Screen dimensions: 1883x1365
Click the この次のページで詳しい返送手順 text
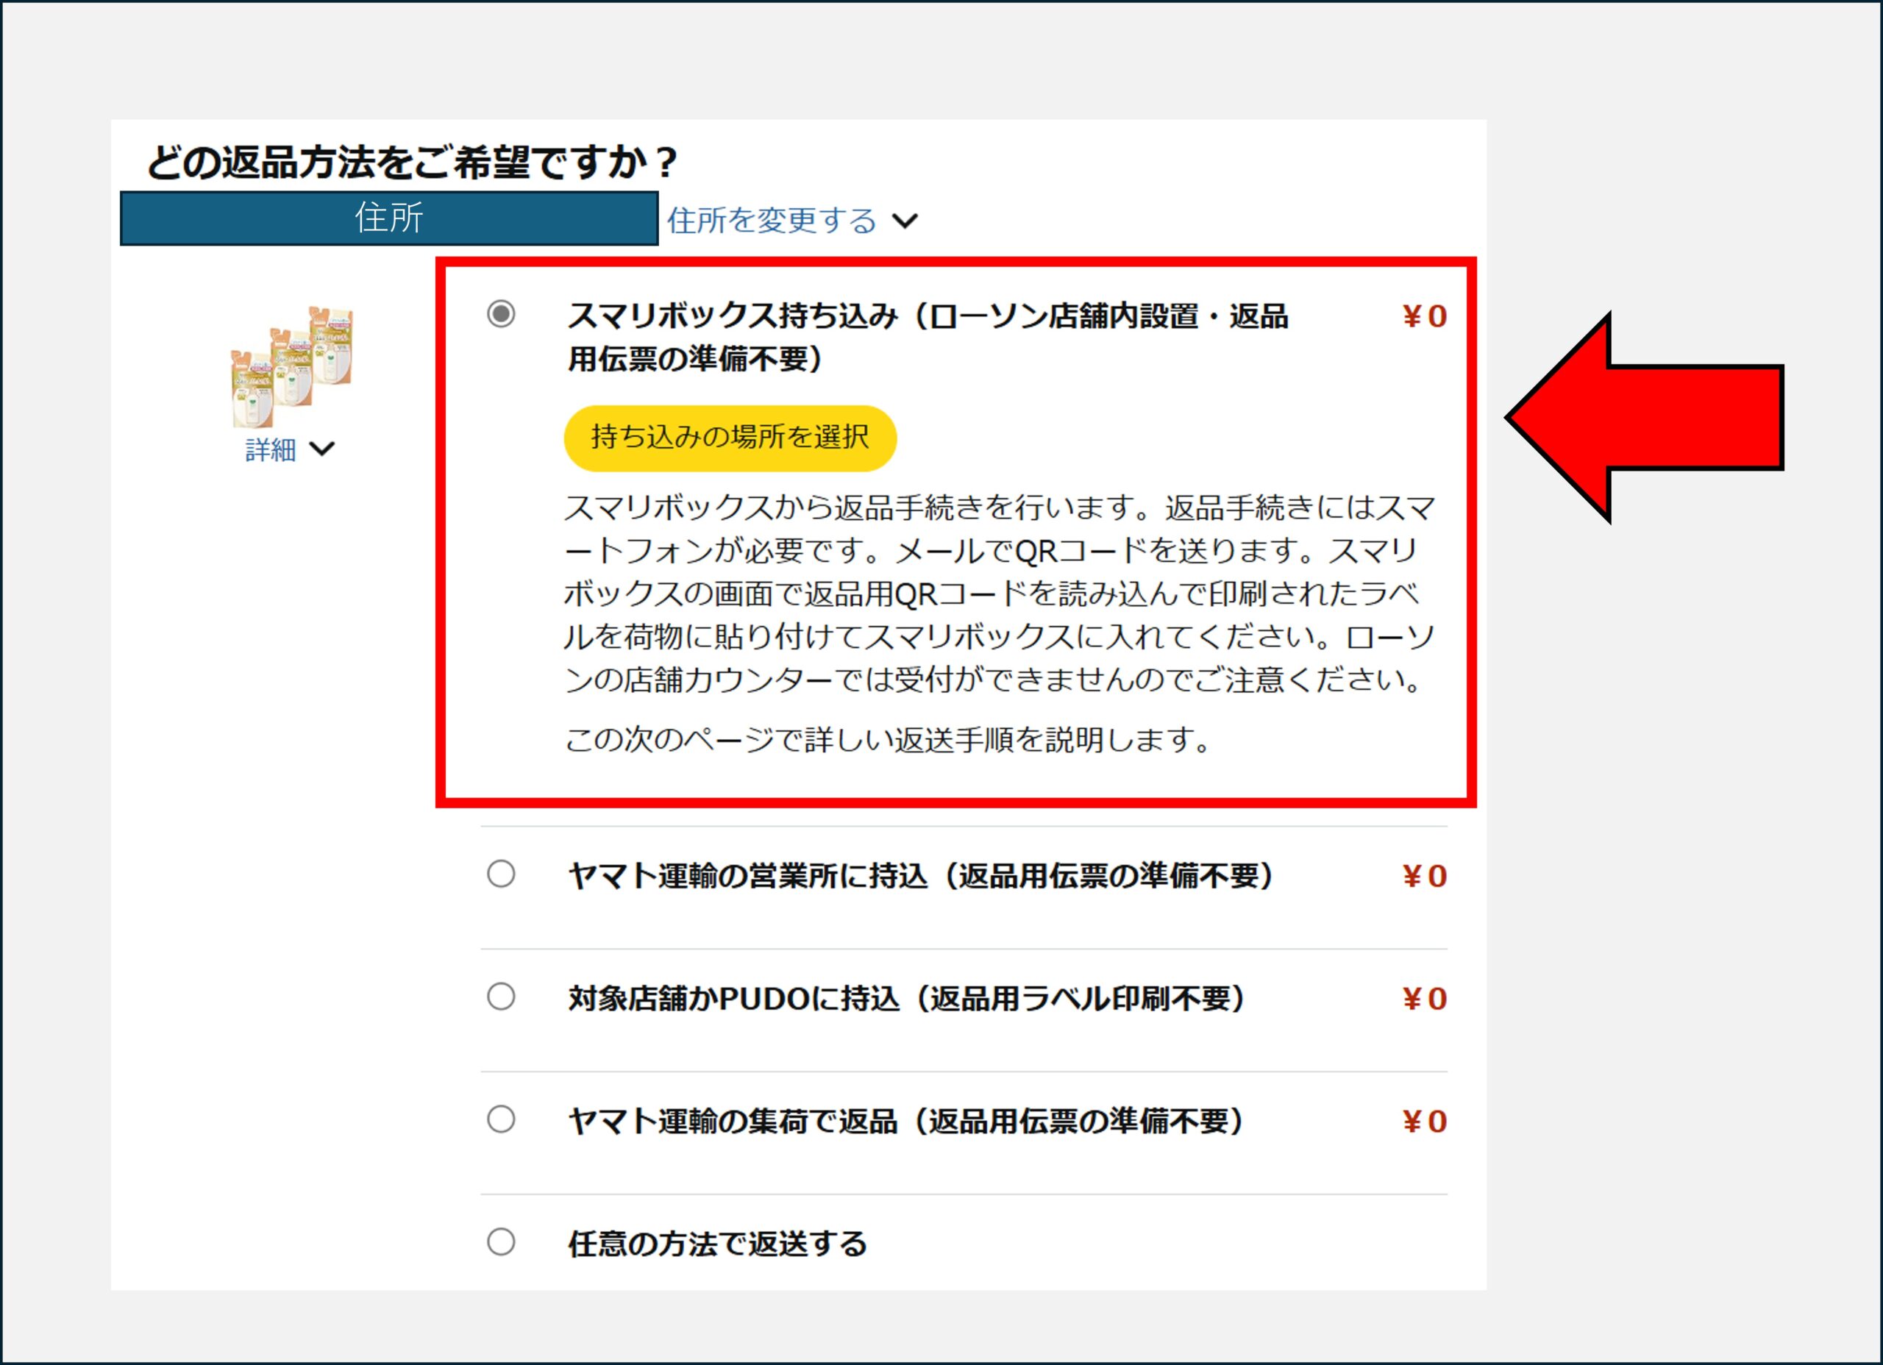pos(889,739)
